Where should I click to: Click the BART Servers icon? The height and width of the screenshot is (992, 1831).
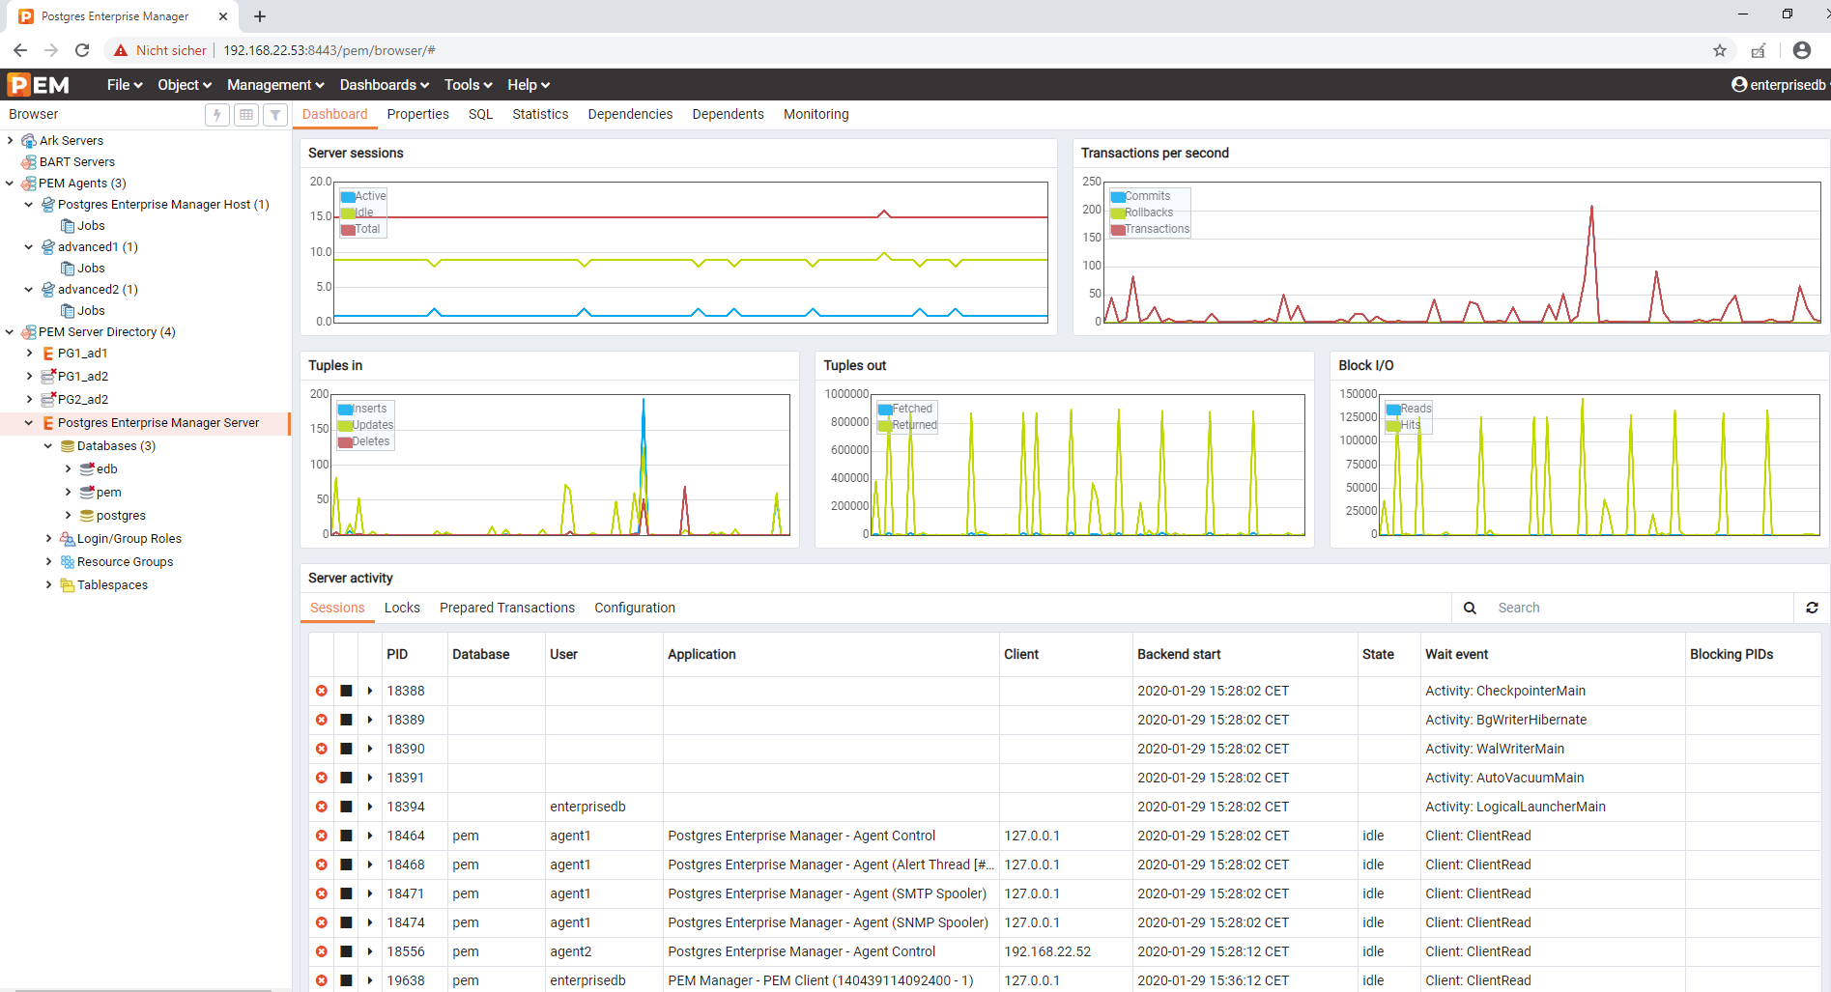[29, 162]
